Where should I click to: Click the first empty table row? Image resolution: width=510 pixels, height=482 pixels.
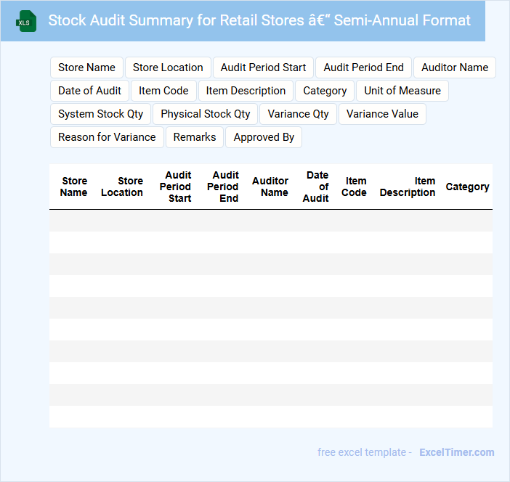pyautogui.click(x=270, y=221)
